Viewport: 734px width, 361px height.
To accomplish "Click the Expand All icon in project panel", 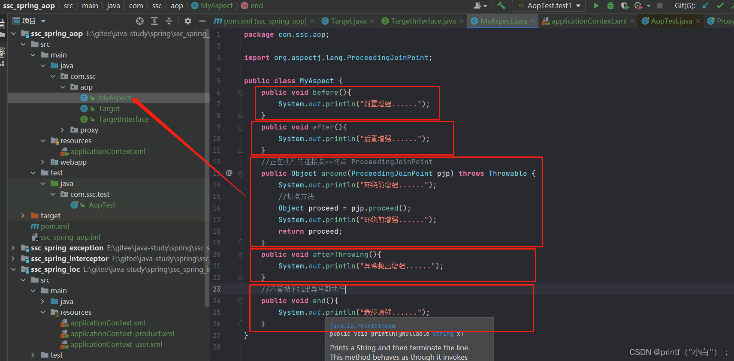I will 154,21.
